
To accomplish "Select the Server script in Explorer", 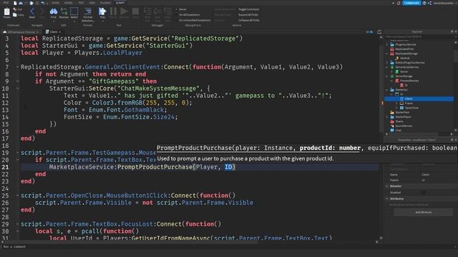I will click(404, 71).
